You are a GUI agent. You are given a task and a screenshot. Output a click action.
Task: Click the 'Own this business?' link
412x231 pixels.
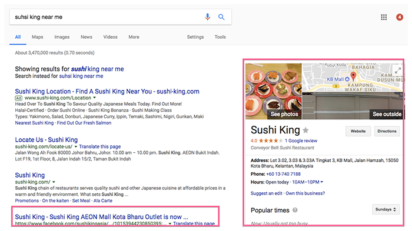(x=305, y=193)
